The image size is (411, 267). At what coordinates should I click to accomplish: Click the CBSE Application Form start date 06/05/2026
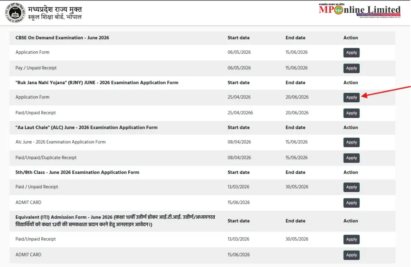tap(239, 52)
